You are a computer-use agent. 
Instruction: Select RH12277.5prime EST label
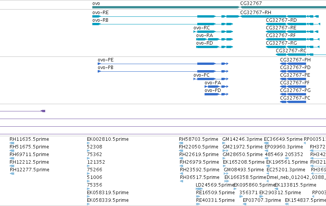[x=29, y=170]
